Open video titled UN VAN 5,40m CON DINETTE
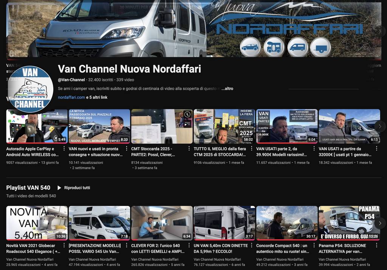 pos(221,248)
